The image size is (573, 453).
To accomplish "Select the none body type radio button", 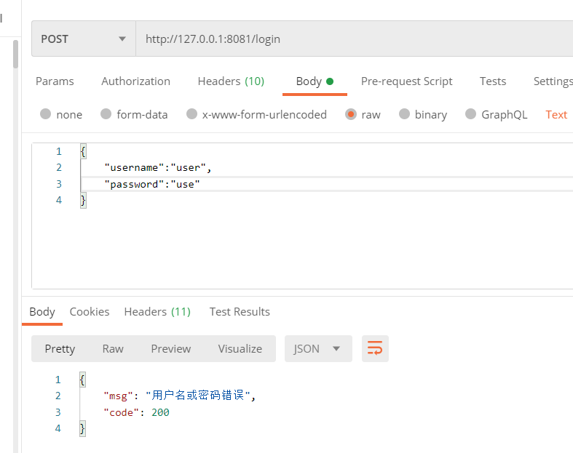I will point(46,114).
